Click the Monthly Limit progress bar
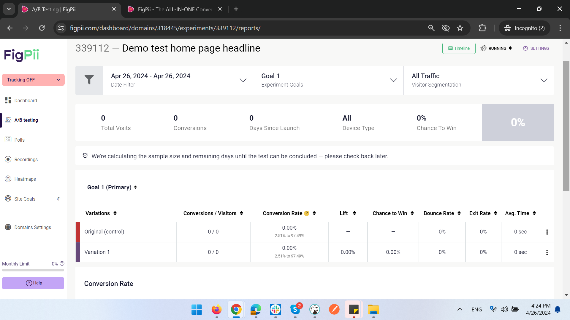Image resolution: width=570 pixels, height=320 pixels. coord(33,270)
